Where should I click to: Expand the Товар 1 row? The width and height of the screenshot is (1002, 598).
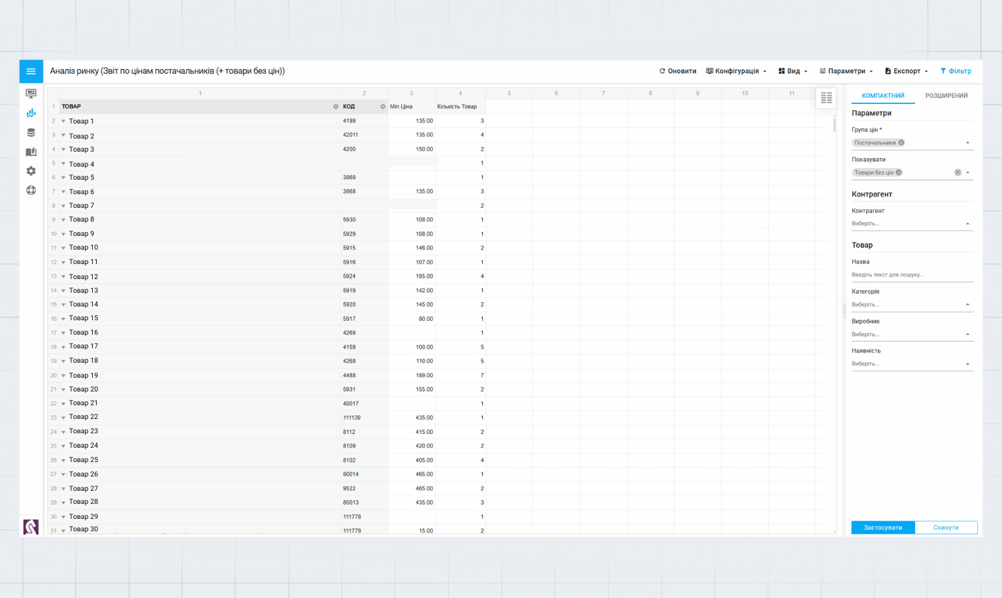63,122
